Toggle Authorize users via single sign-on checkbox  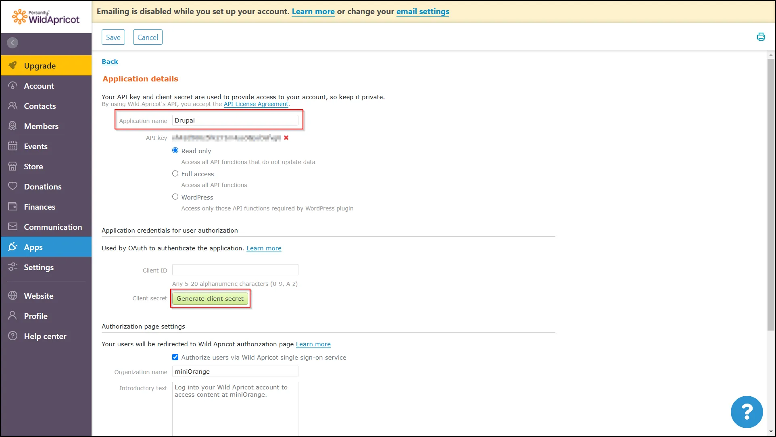(175, 357)
